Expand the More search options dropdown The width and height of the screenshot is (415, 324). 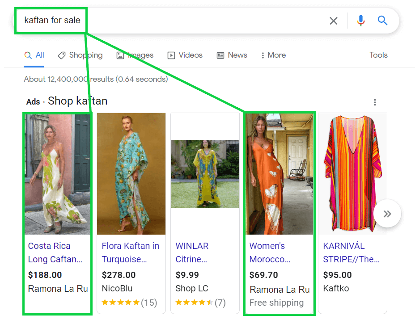pos(273,55)
